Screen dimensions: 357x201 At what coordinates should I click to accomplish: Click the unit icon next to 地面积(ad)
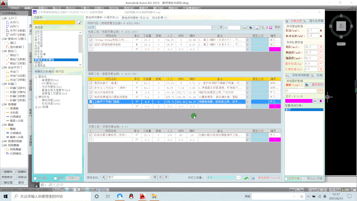tap(321, 52)
